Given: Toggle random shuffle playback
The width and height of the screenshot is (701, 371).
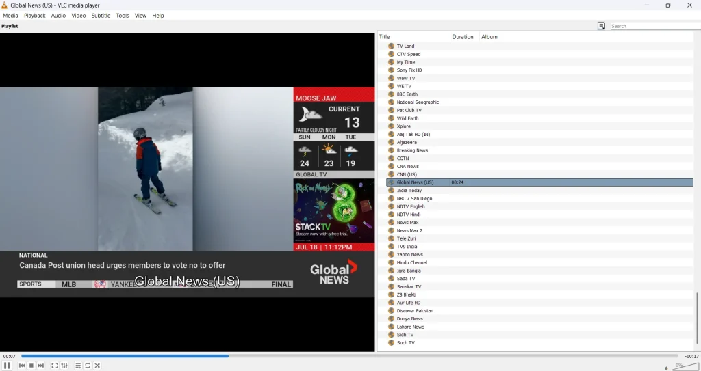Looking at the screenshot, I should tap(97, 366).
